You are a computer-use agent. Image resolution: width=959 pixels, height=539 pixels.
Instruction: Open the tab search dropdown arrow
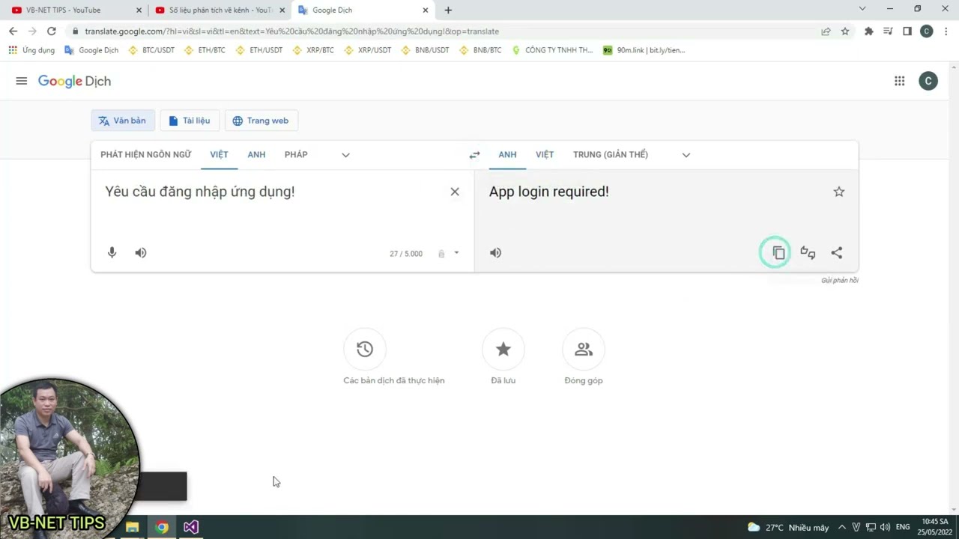point(862,9)
